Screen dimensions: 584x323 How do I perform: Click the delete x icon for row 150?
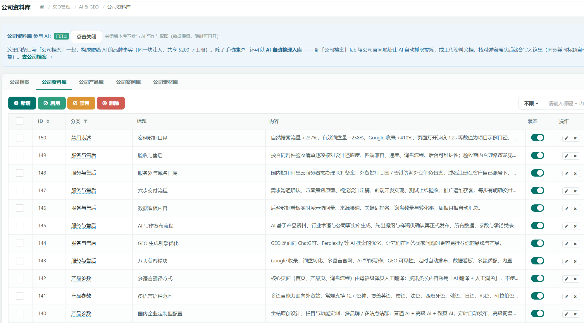click(575, 138)
